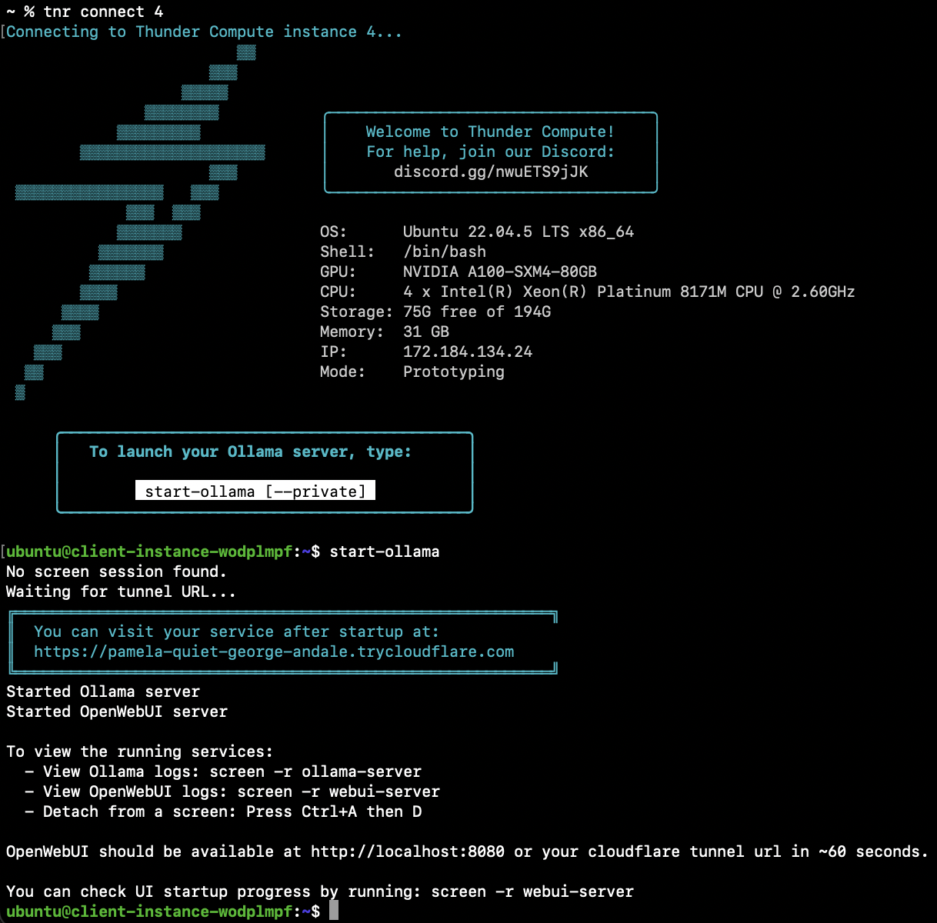This screenshot has width=937, height=923.
Task: Click 'Started Ollama server' line
Action: coord(103,691)
